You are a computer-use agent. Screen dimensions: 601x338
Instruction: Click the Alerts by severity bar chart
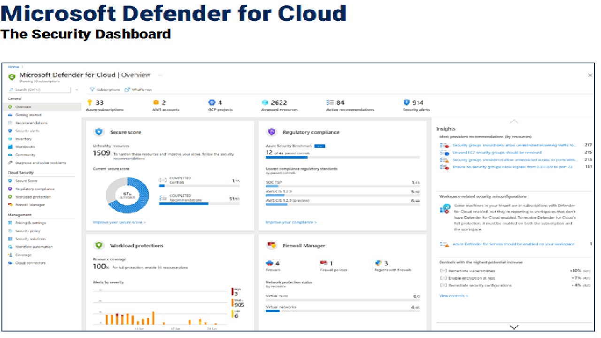point(160,307)
